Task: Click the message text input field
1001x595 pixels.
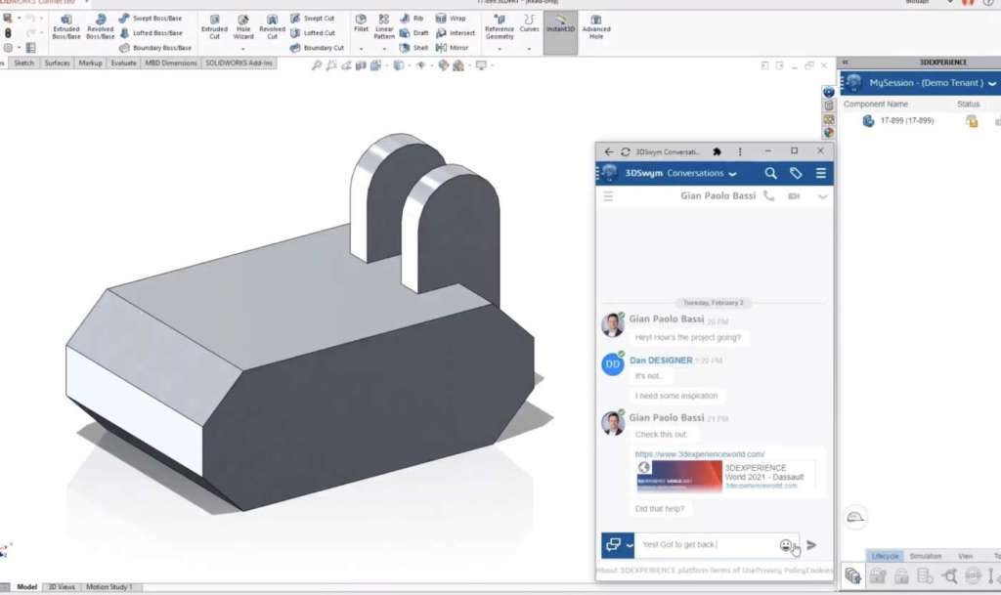Action: click(706, 544)
